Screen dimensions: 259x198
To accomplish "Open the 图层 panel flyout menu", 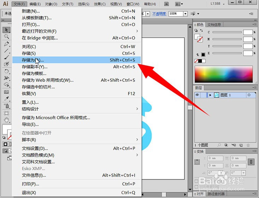I will [x=254, y=88].
